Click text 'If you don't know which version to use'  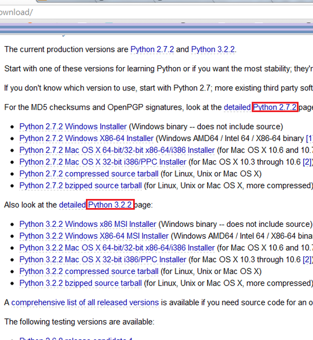point(71,88)
